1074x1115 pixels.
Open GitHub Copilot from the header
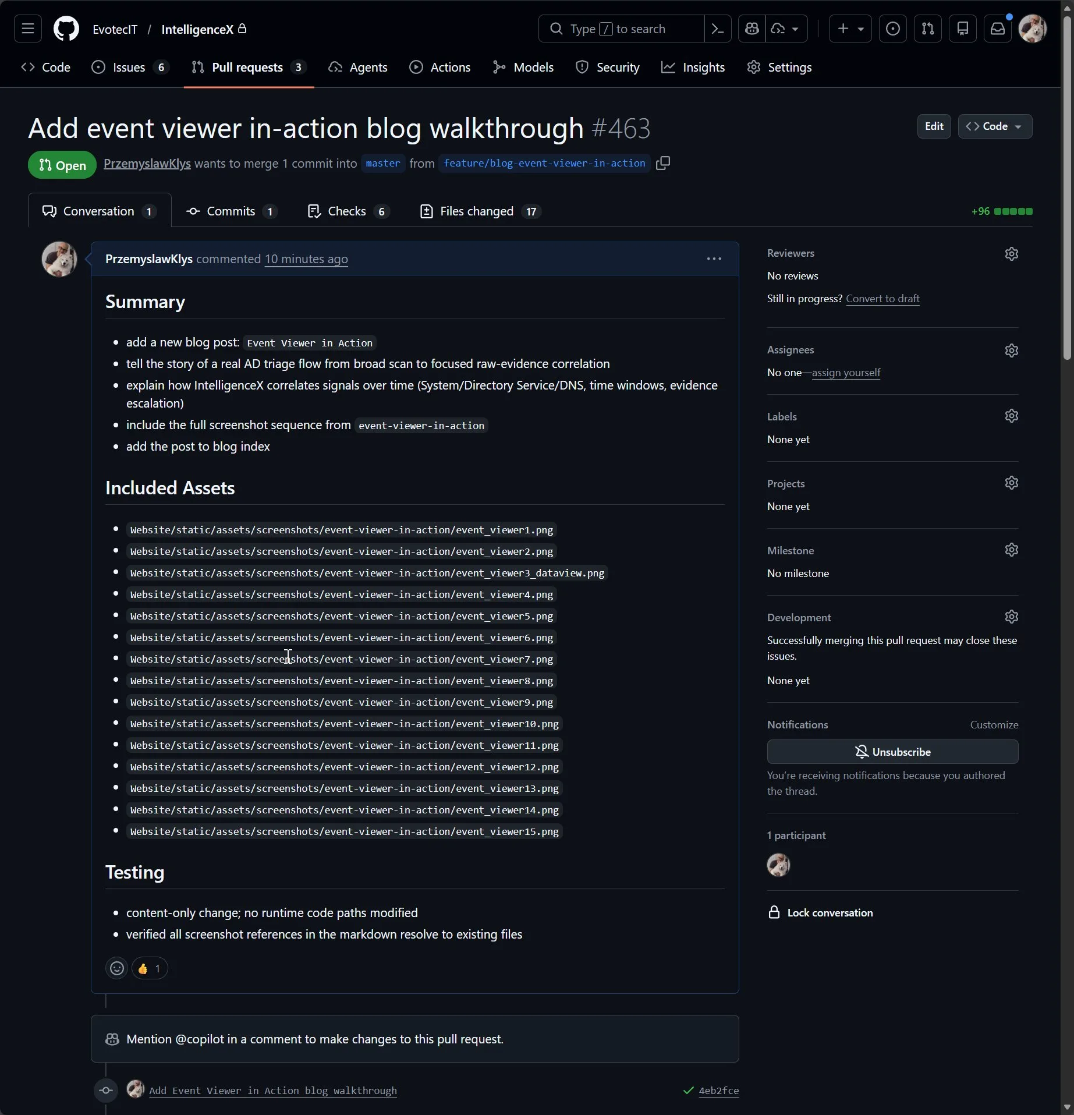752,29
